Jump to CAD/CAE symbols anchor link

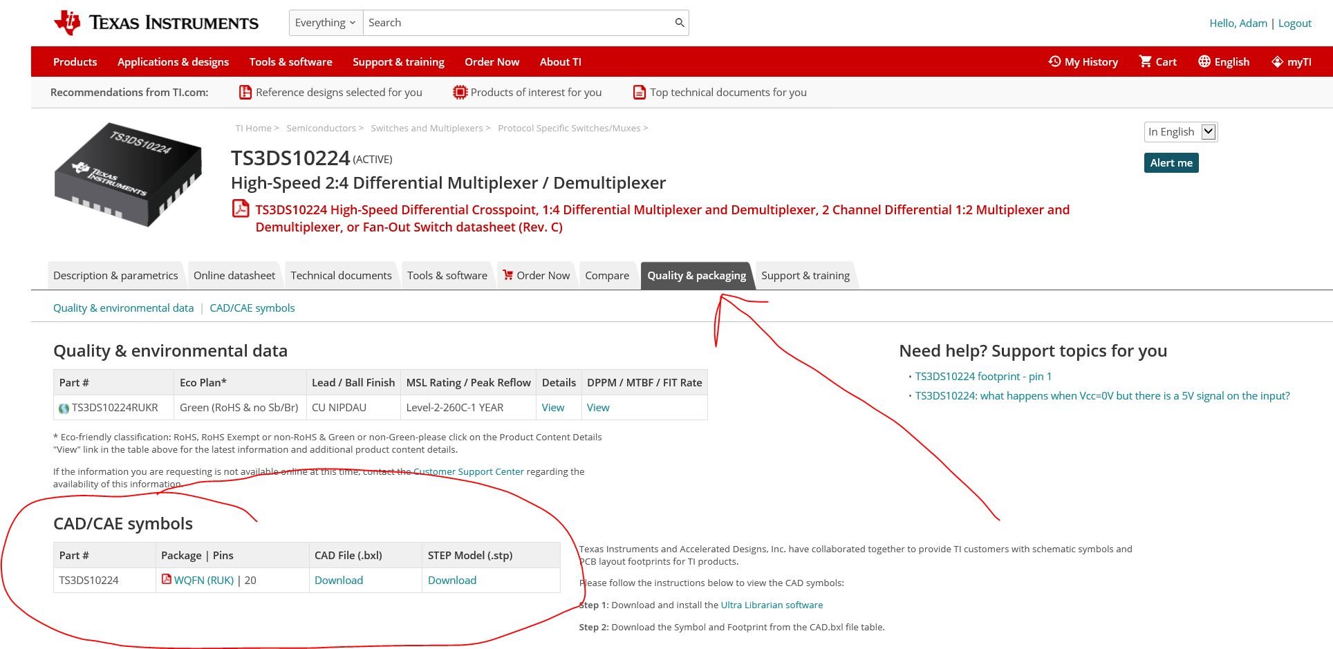(x=252, y=308)
